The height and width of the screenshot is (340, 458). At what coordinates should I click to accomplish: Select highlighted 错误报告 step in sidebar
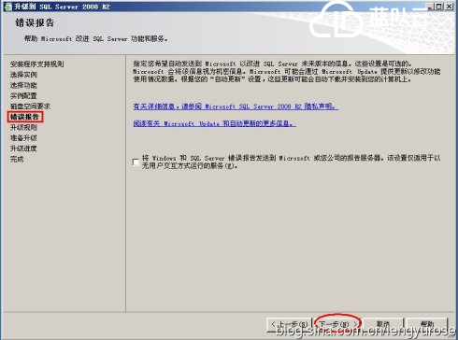[x=24, y=117]
